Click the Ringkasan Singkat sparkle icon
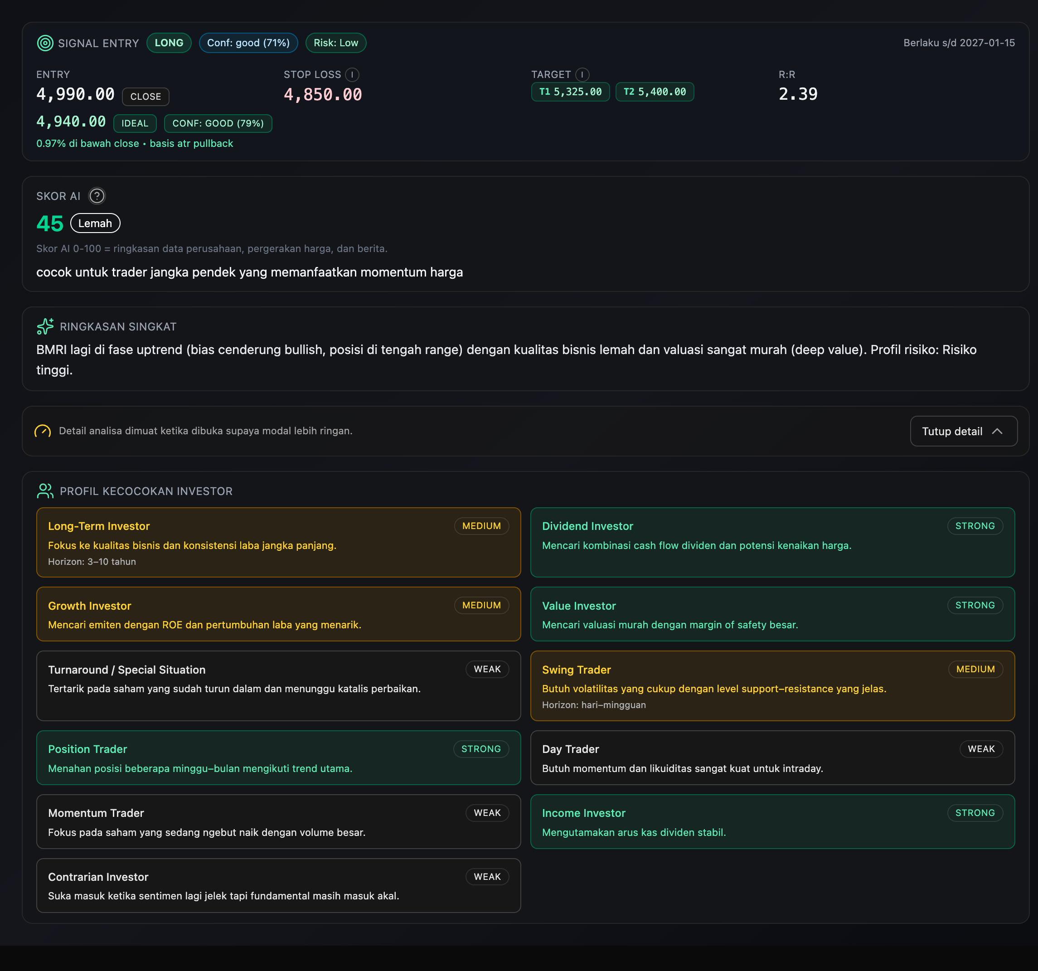Image resolution: width=1038 pixels, height=971 pixels. (x=45, y=326)
